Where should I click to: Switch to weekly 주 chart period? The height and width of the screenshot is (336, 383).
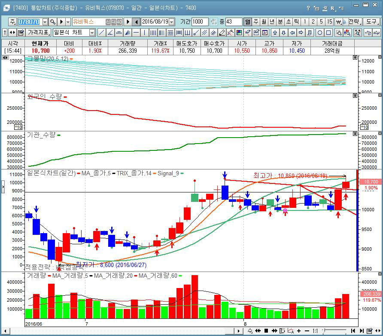click(x=256, y=22)
